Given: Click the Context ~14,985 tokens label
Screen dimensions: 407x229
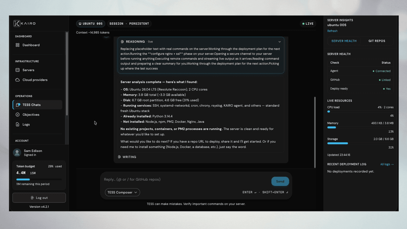Looking at the screenshot, I should click(93, 32).
